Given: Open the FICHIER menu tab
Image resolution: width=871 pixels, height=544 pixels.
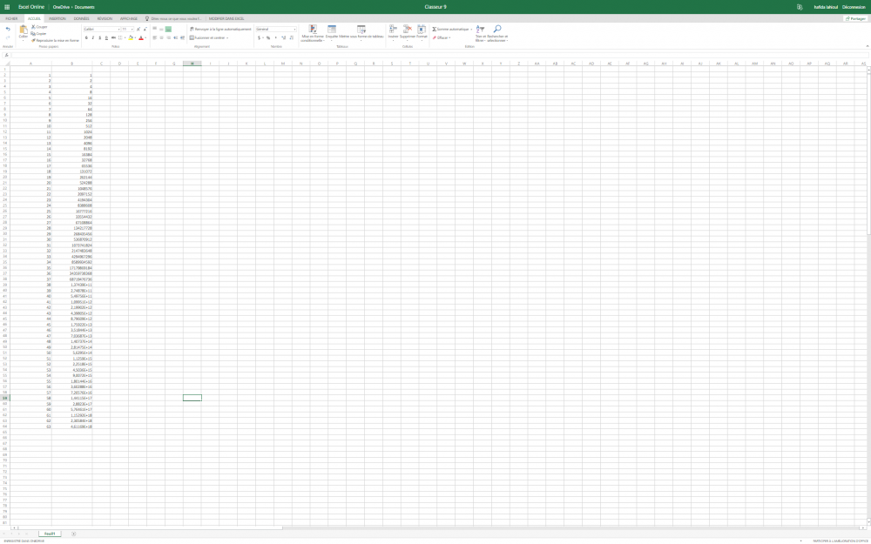Looking at the screenshot, I should [11, 17].
